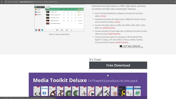Tap the Twitter bird icon in preview
Screen dimensions: 176x99
tap(42, 30)
